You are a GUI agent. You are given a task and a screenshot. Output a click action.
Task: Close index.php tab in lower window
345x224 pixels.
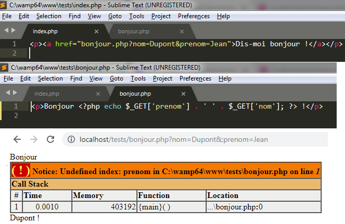pos(98,94)
